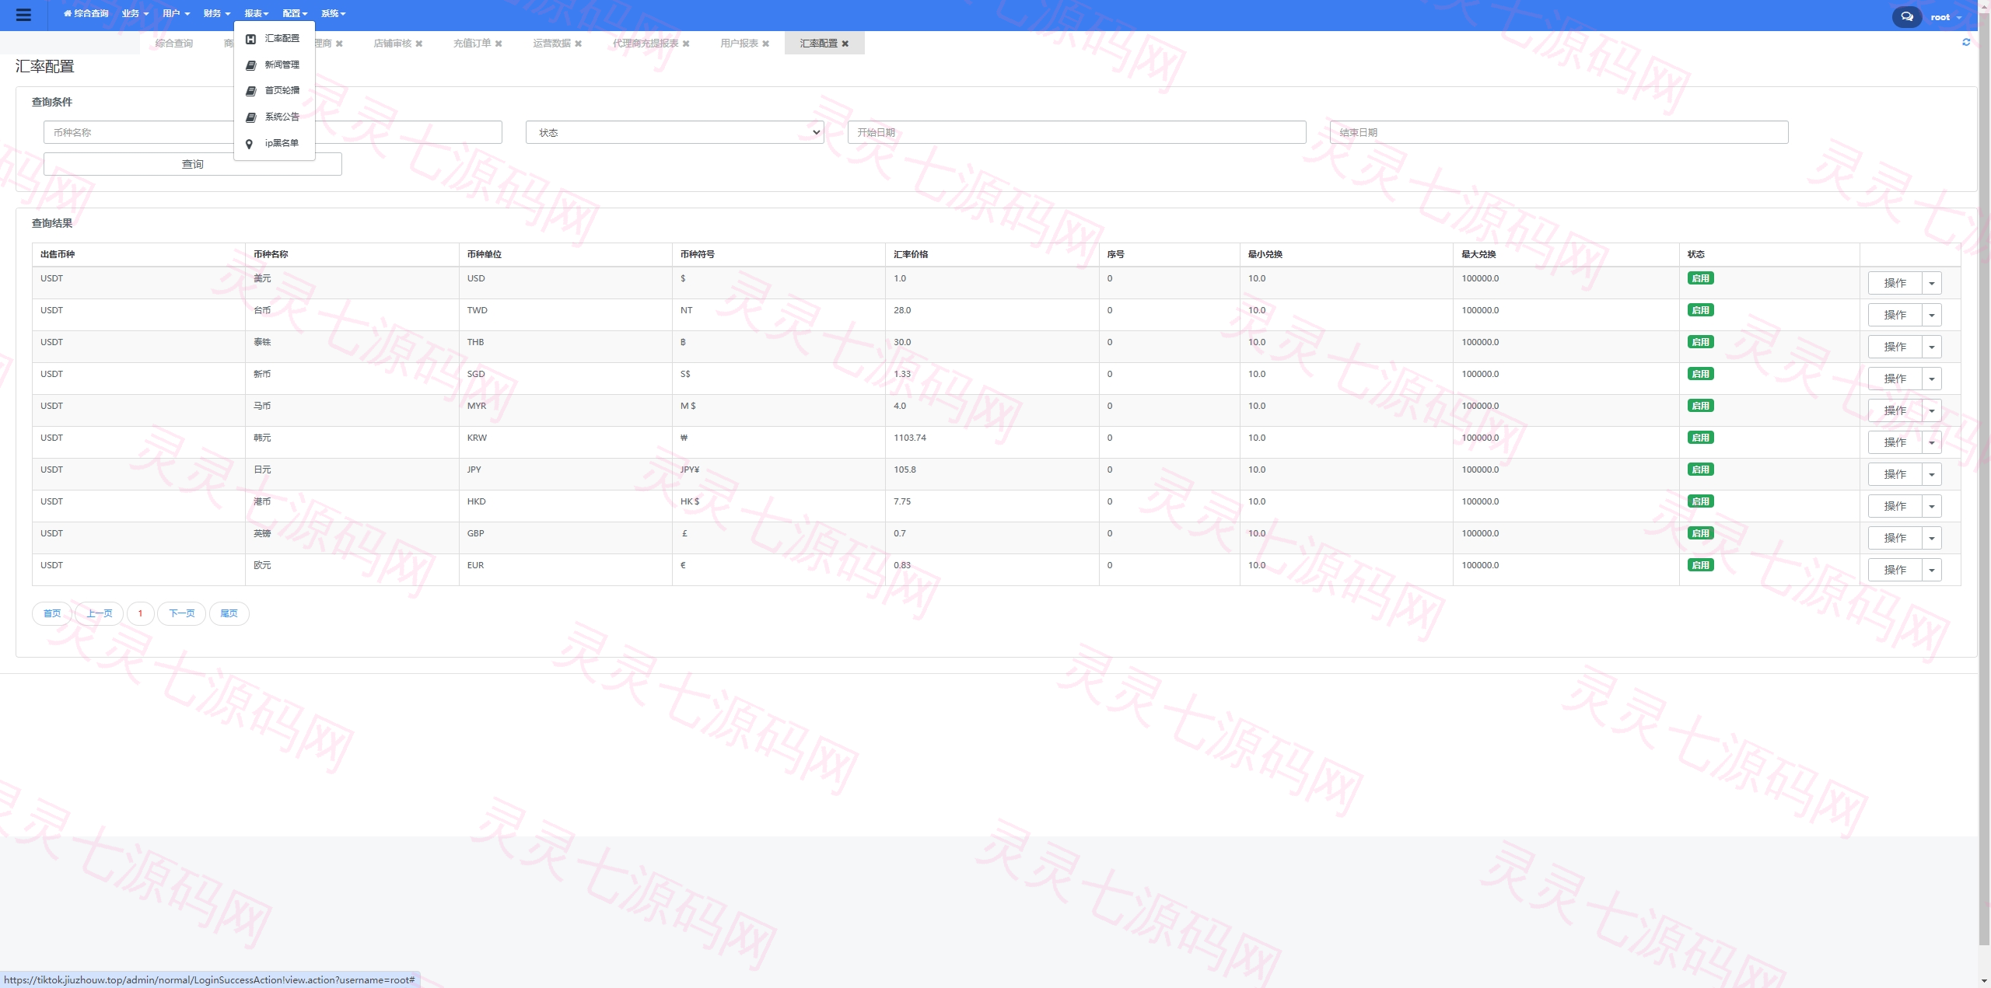Screen dimensions: 1991x988
Task: Close the 运营数据 tab
Action: [578, 44]
